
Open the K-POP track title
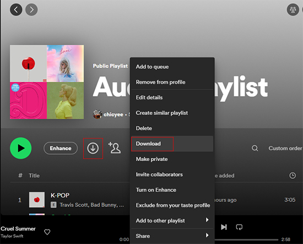point(60,195)
